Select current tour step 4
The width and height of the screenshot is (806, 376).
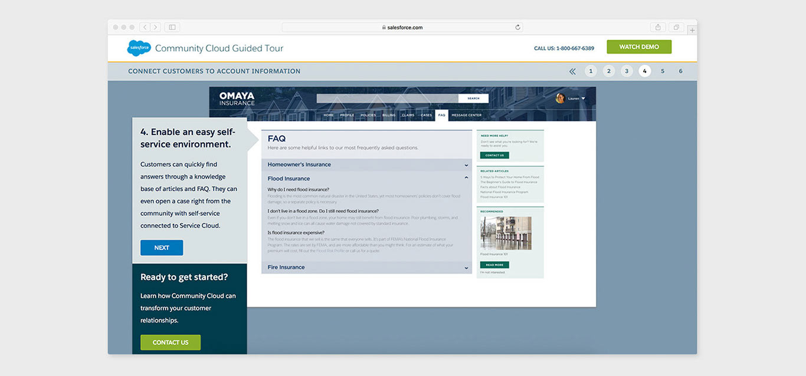(645, 71)
